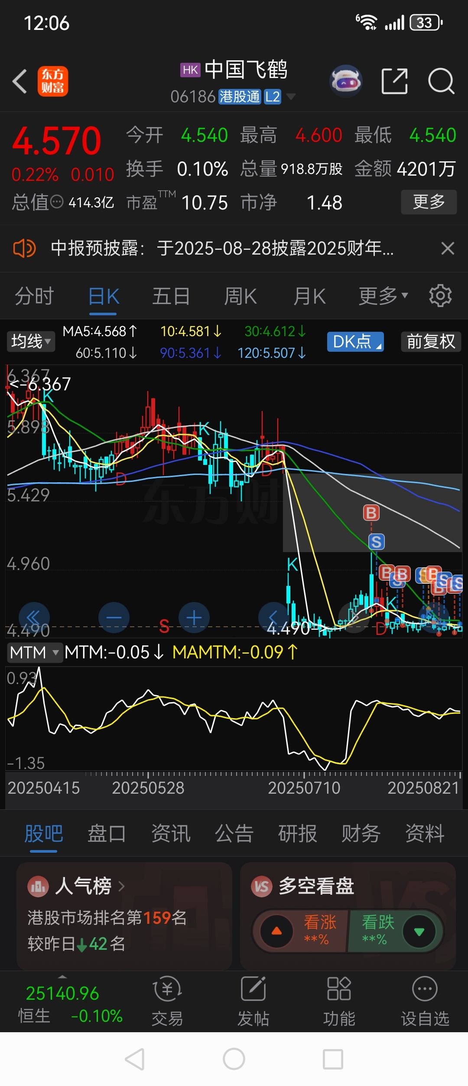Tap the B marker above S on chart

coord(371,513)
